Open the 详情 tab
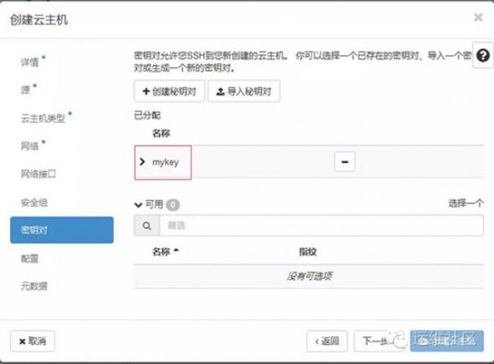This screenshot has width=494, height=364. pyautogui.click(x=30, y=61)
